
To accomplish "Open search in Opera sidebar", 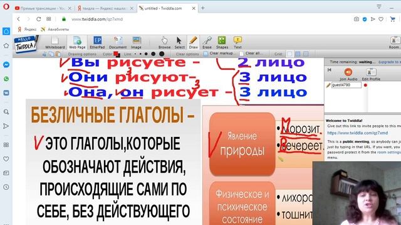I will point(6,112).
